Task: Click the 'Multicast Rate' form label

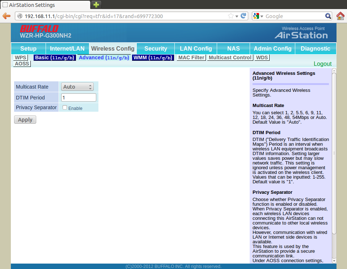Action: point(32,87)
